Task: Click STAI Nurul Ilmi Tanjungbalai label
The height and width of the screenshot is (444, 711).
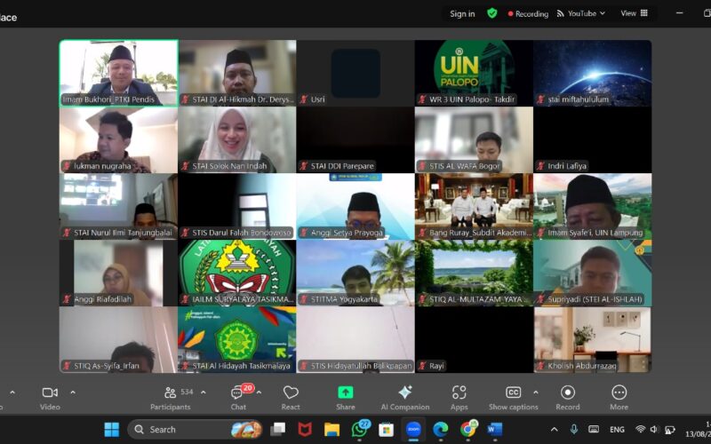Action: coord(123,233)
